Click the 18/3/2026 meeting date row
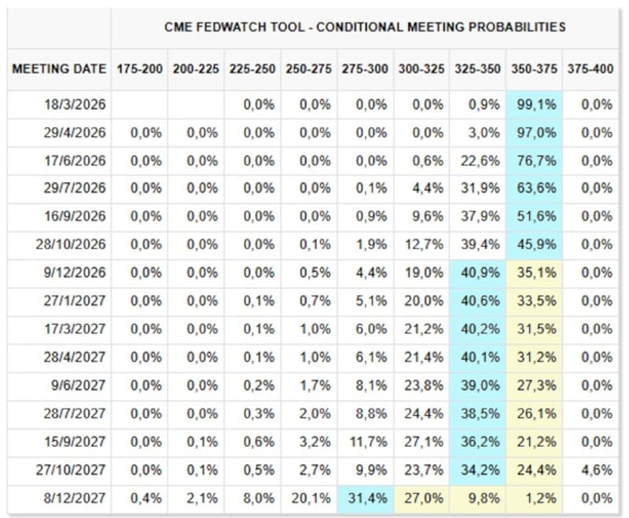Image resolution: width=629 pixels, height=518 pixels. click(x=75, y=105)
